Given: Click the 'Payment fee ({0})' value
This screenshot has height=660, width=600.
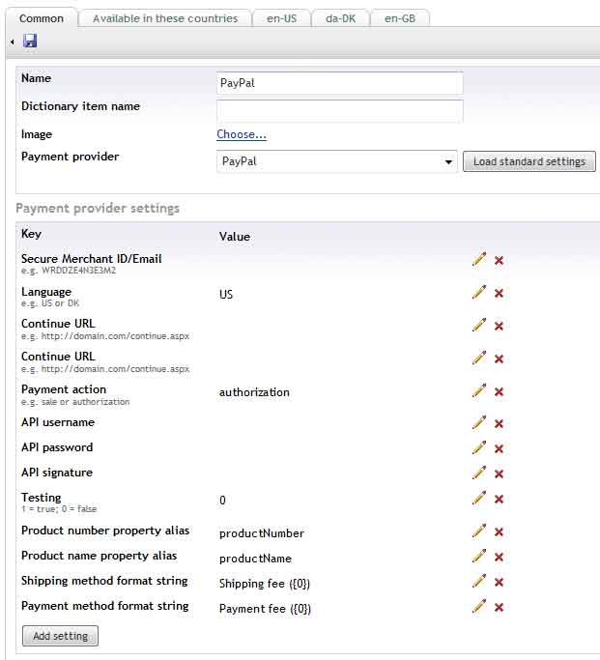Looking at the screenshot, I should 265,609.
